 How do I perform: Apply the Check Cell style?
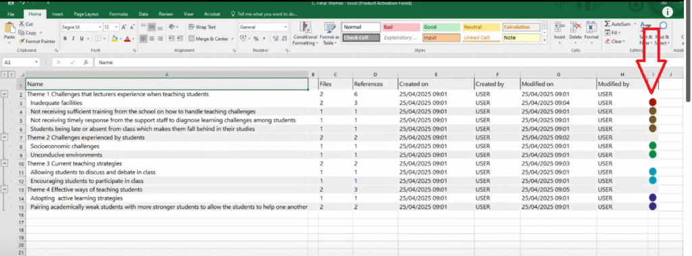click(x=361, y=38)
